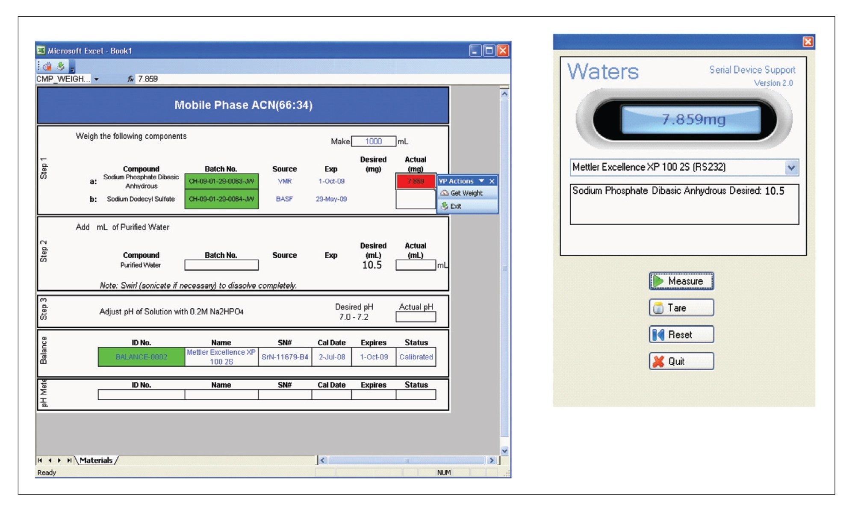Click the red Actual cell 7.859

click(x=416, y=181)
